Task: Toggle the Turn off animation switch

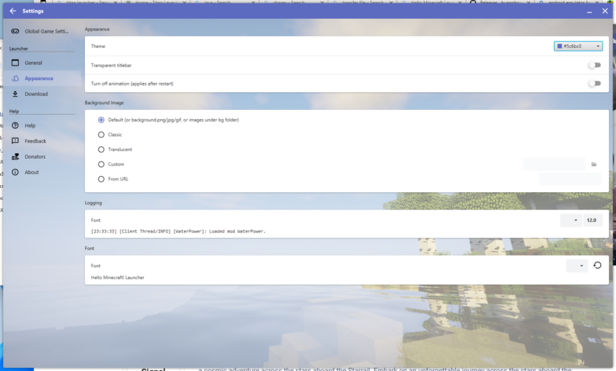Action: [594, 84]
